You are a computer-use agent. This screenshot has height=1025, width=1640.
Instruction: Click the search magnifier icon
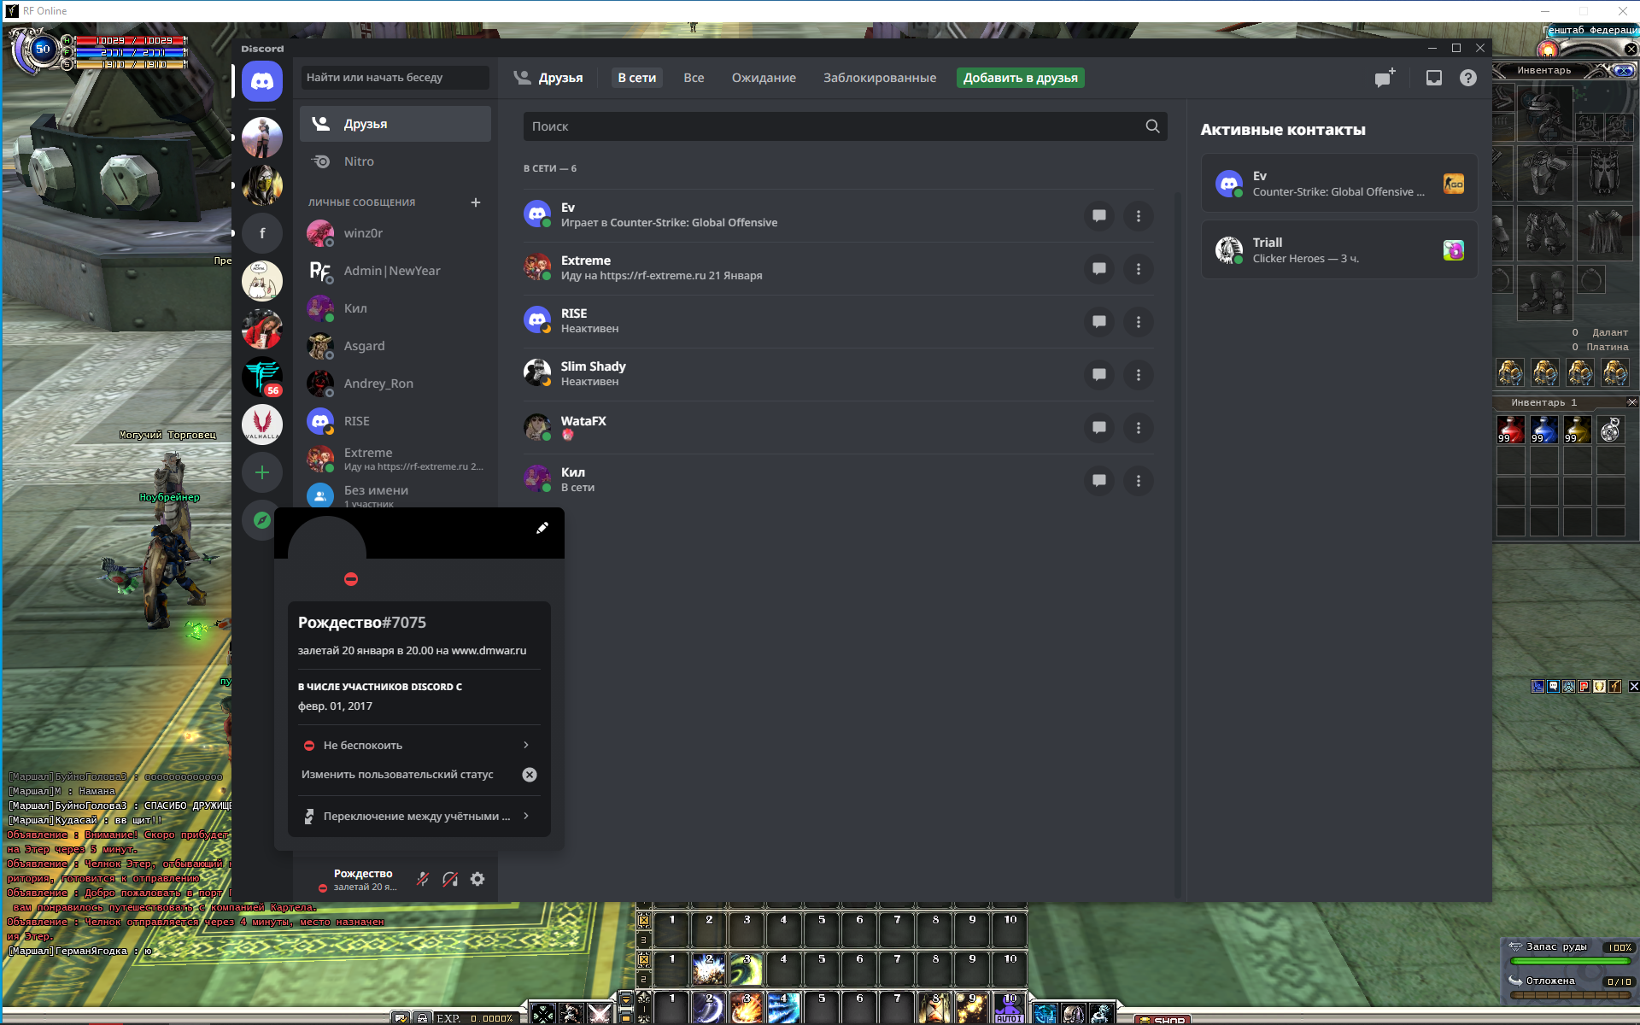tap(1152, 126)
